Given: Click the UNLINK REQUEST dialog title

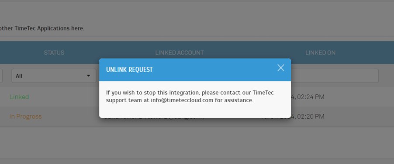Looking at the screenshot, I should point(129,70).
